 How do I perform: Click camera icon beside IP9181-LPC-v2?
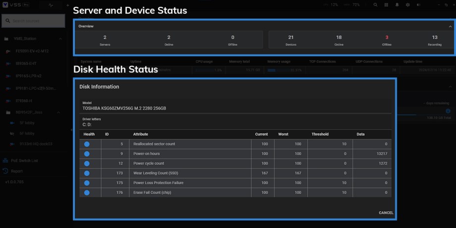tap(8, 88)
